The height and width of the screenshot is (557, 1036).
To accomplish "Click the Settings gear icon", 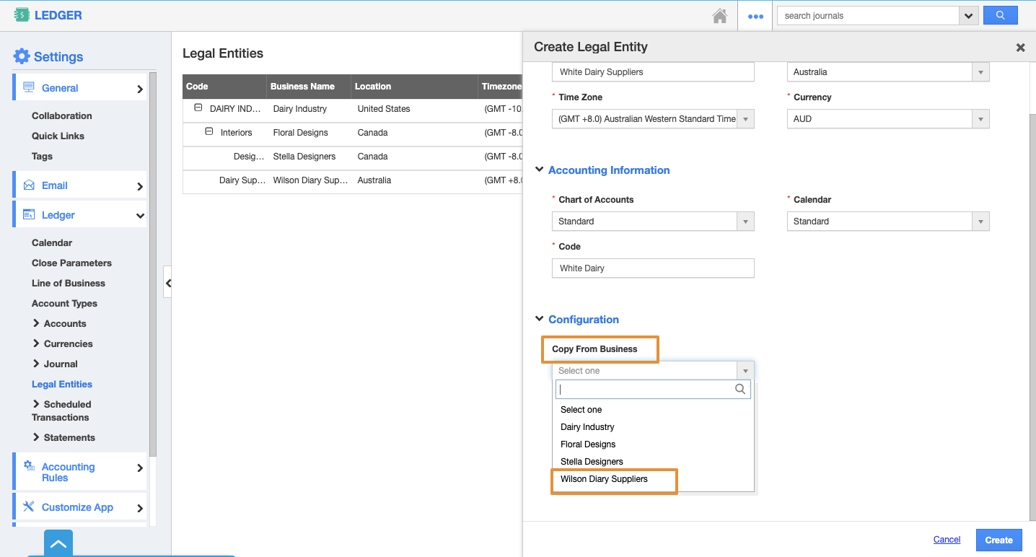I will (22, 56).
